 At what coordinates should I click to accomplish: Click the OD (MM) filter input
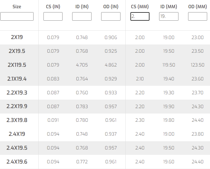pyautogui.click(x=197, y=16)
